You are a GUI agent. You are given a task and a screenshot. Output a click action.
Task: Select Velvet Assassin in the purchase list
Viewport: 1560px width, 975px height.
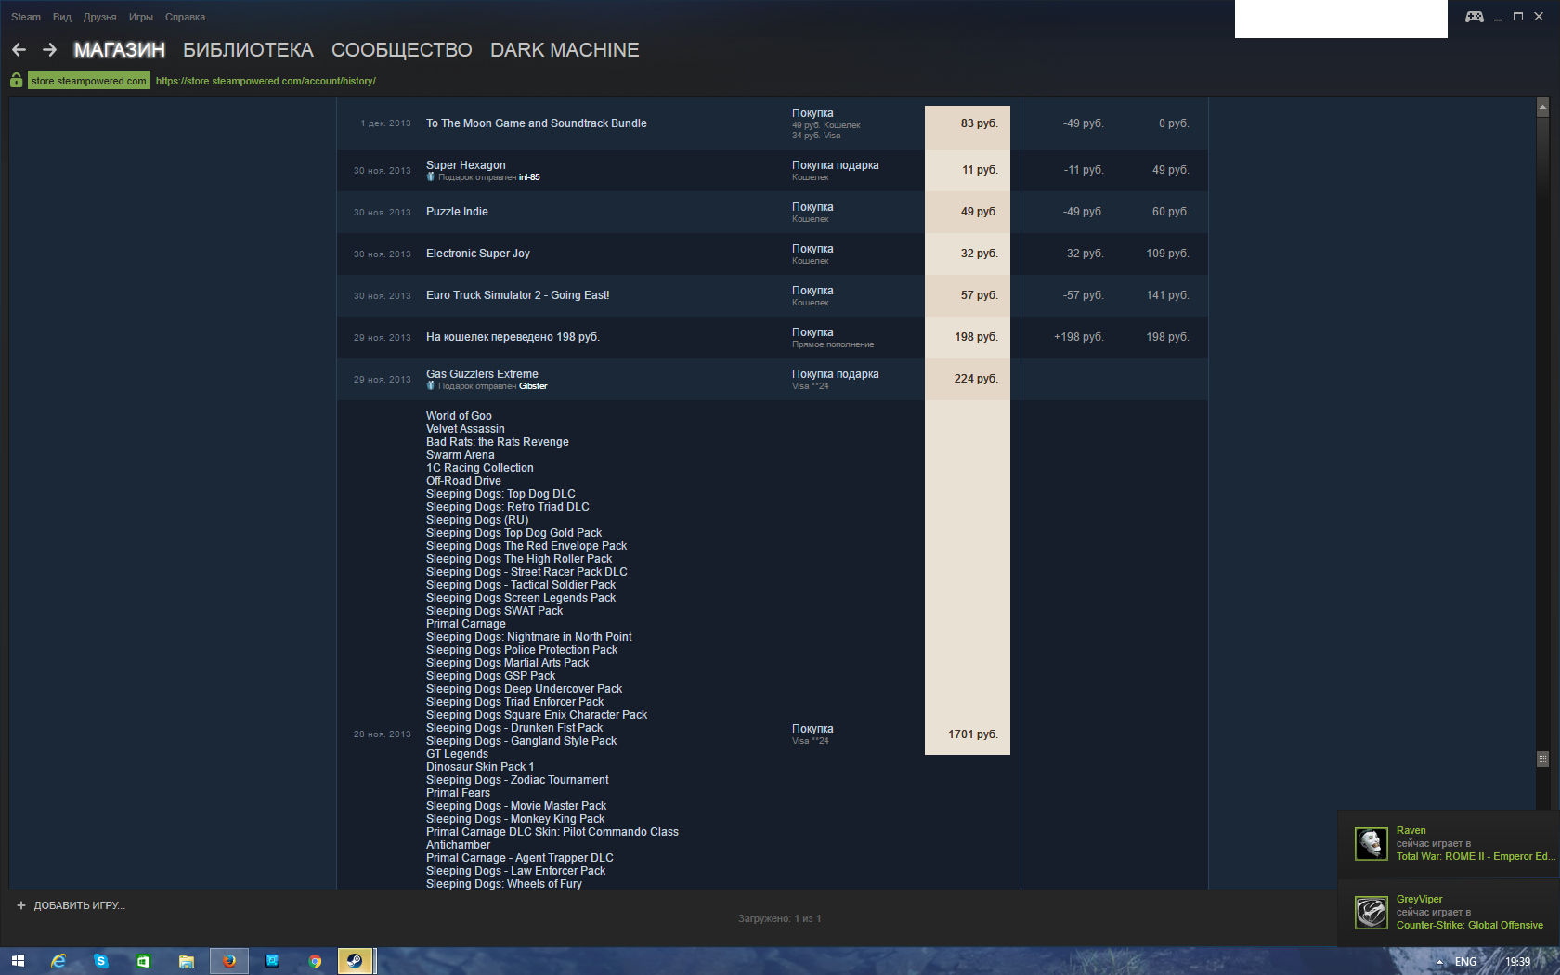pyautogui.click(x=465, y=429)
